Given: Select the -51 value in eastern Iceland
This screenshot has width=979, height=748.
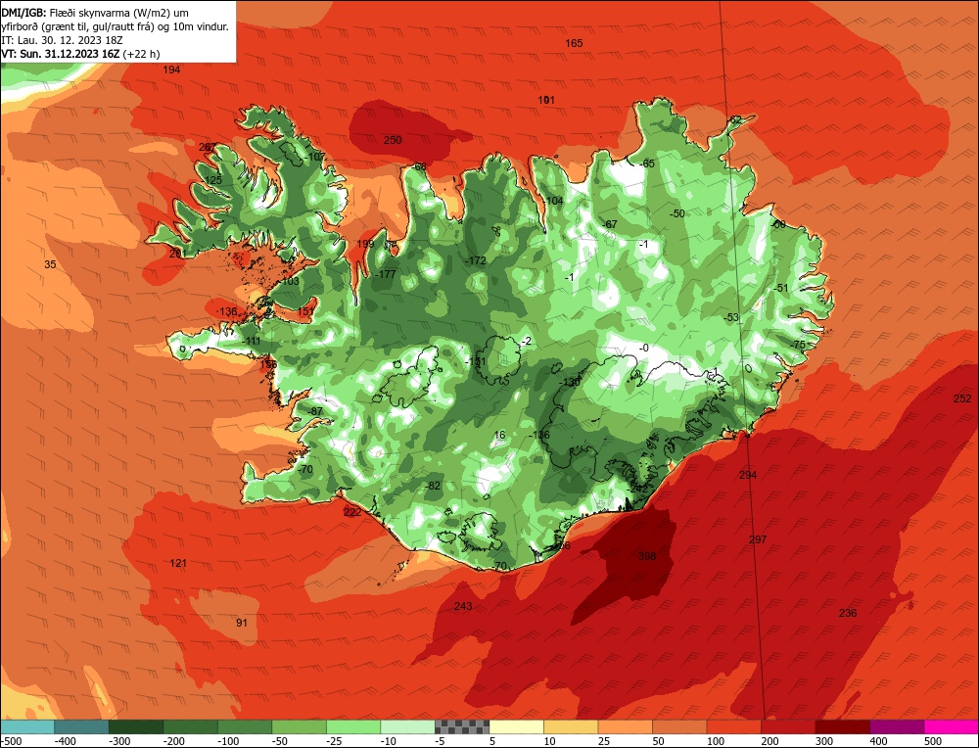Looking at the screenshot, I should coord(780,288).
